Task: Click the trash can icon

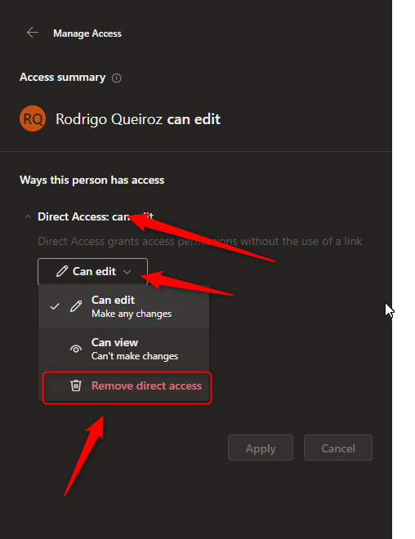Action: (76, 385)
